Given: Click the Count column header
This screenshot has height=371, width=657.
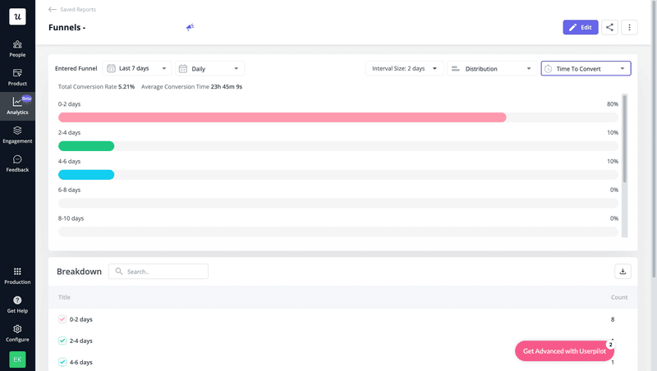Looking at the screenshot, I should 619,297.
